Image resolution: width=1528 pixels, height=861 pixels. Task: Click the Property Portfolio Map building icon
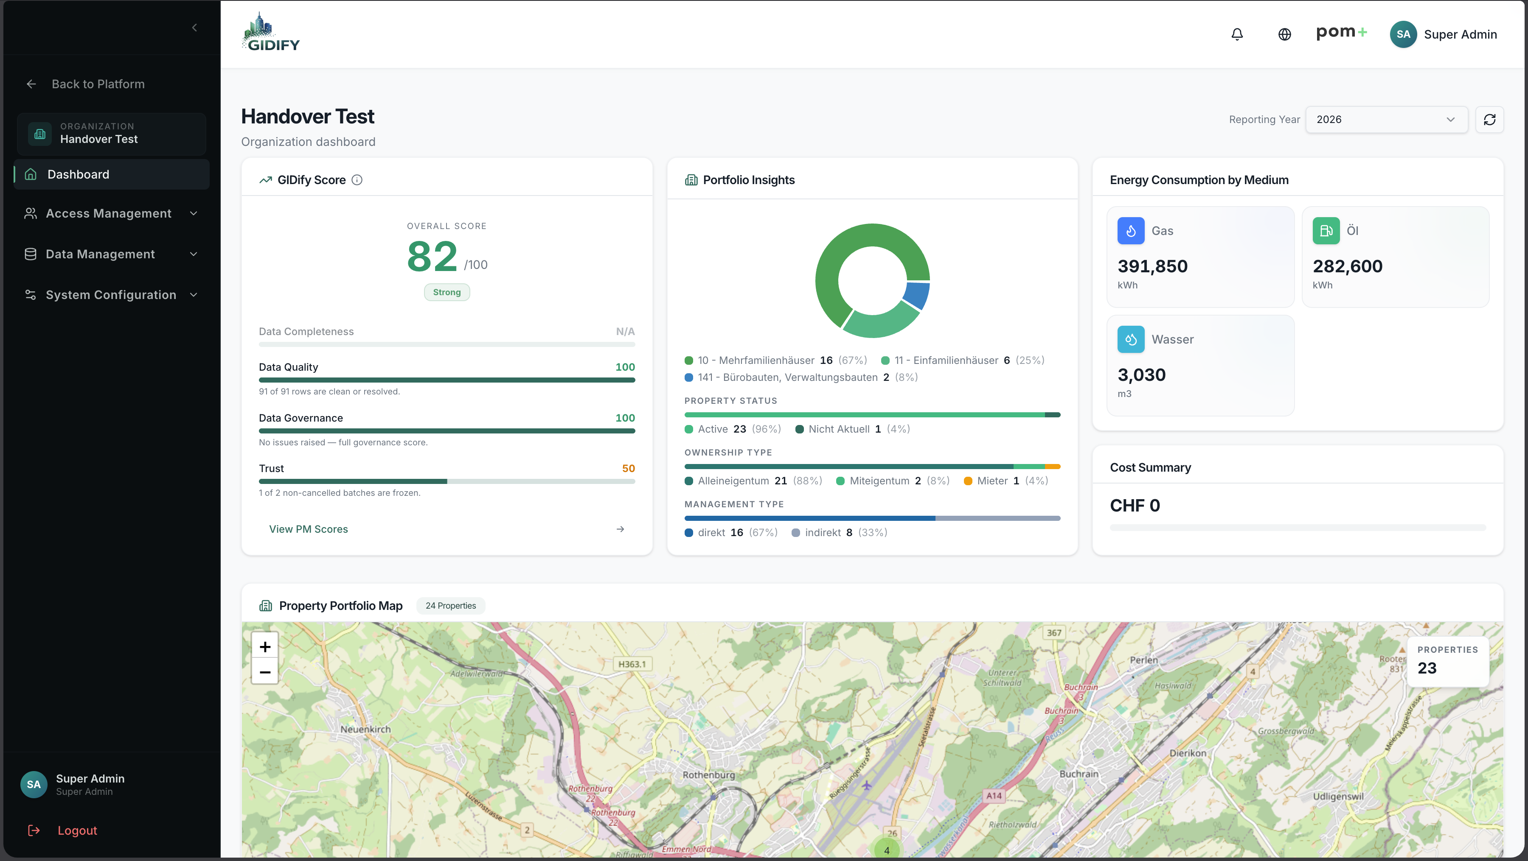pyautogui.click(x=266, y=606)
